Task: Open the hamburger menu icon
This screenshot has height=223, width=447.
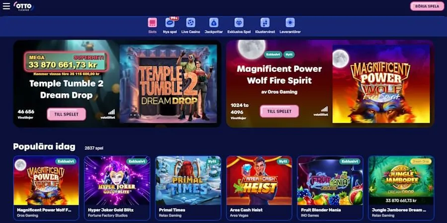Action: 6,6
